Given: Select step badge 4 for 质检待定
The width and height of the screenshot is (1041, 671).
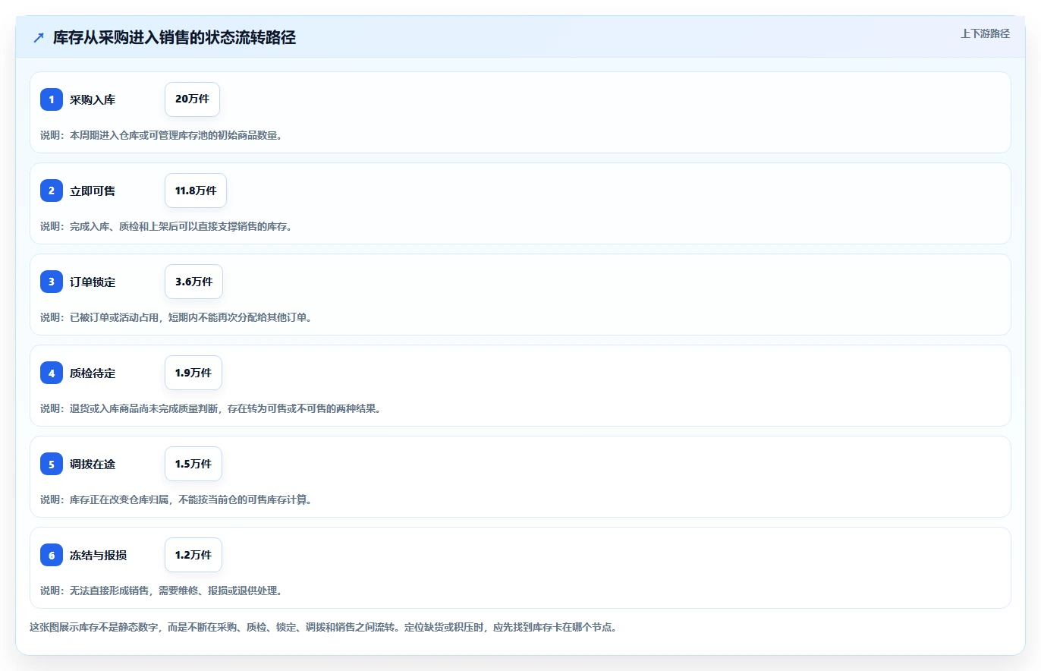Looking at the screenshot, I should tap(52, 373).
